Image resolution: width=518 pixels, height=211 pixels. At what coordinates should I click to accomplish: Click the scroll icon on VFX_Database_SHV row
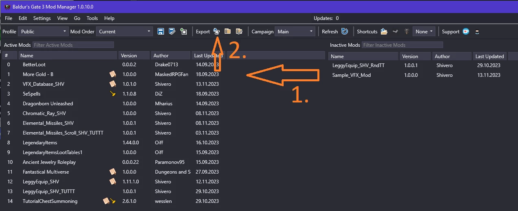point(113,84)
